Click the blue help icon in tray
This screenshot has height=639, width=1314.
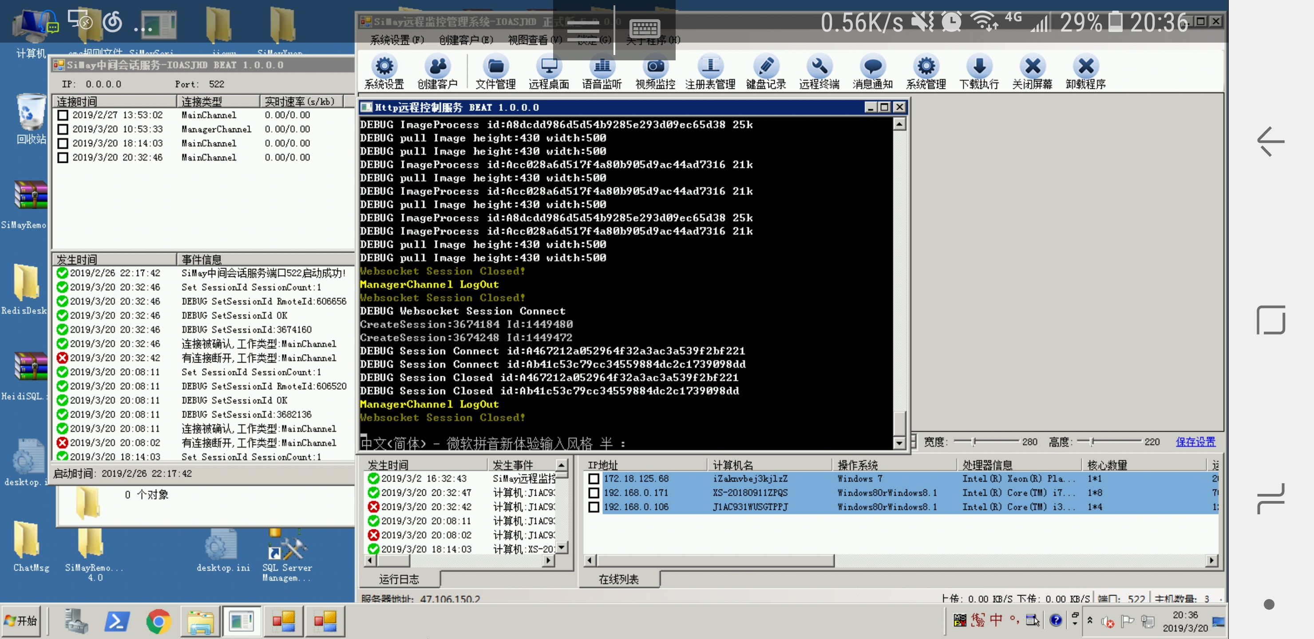pos(1055,619)
